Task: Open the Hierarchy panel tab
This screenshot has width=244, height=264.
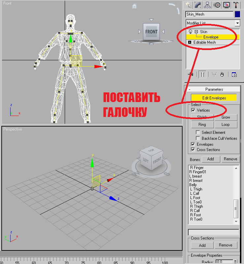Action: (207, 5)
